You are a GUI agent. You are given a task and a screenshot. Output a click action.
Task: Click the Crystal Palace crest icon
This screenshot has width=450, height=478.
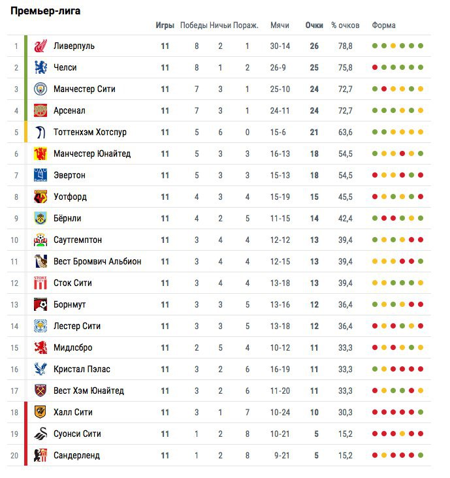tap(40, 369)
